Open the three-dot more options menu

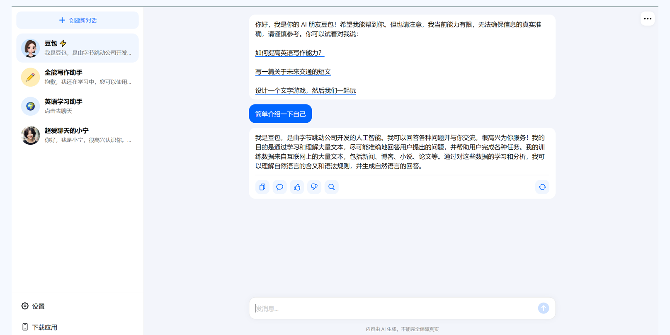(647, 19)
